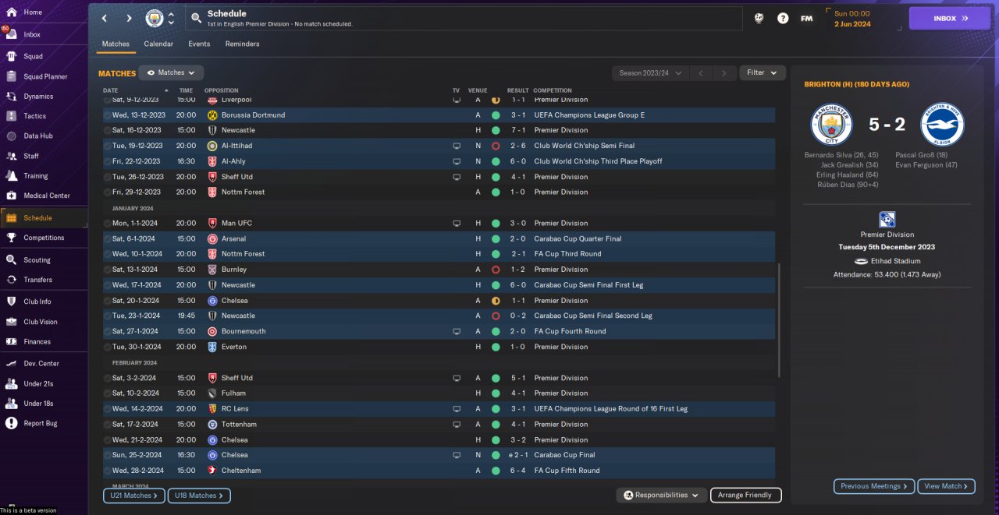Click the help question mark icon
The width and height of the screenshot is (999, 515).
783,18
